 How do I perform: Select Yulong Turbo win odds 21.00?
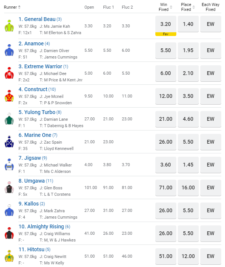(165, 119)
